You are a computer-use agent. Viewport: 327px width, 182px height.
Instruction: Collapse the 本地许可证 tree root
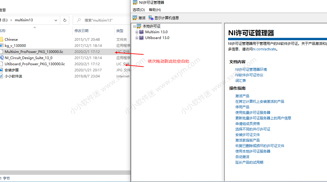134,26
